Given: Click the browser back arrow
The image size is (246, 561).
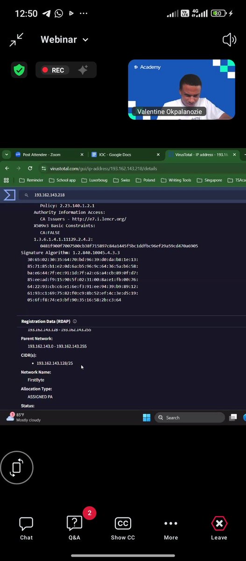Looking at the screenshot, I should [x=7, y=168].
